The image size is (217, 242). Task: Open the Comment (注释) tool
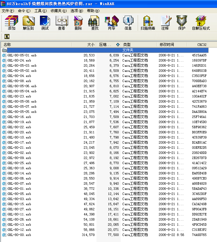(165, 23)
